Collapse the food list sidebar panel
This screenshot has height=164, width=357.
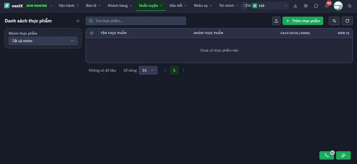[78, 21]
